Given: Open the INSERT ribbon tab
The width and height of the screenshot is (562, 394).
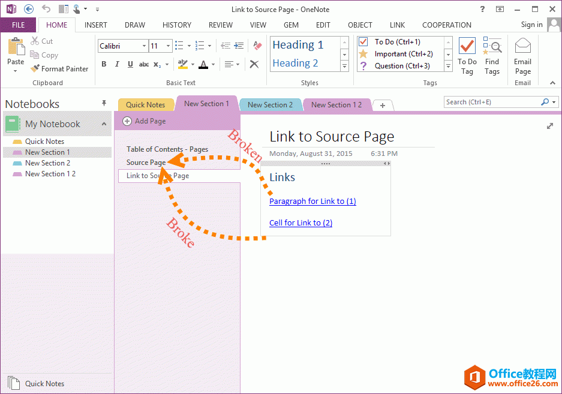Looking at the screenshot, I should click(x=96, y=25).
